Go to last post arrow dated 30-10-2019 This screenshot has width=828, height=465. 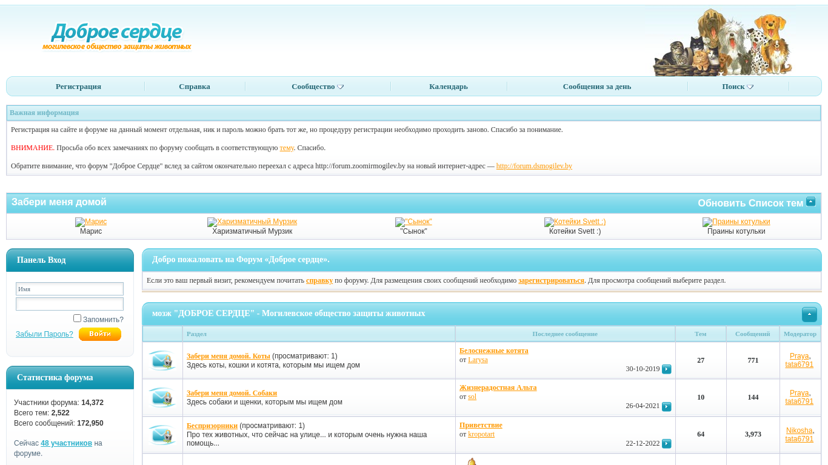(x=666, y=369)
